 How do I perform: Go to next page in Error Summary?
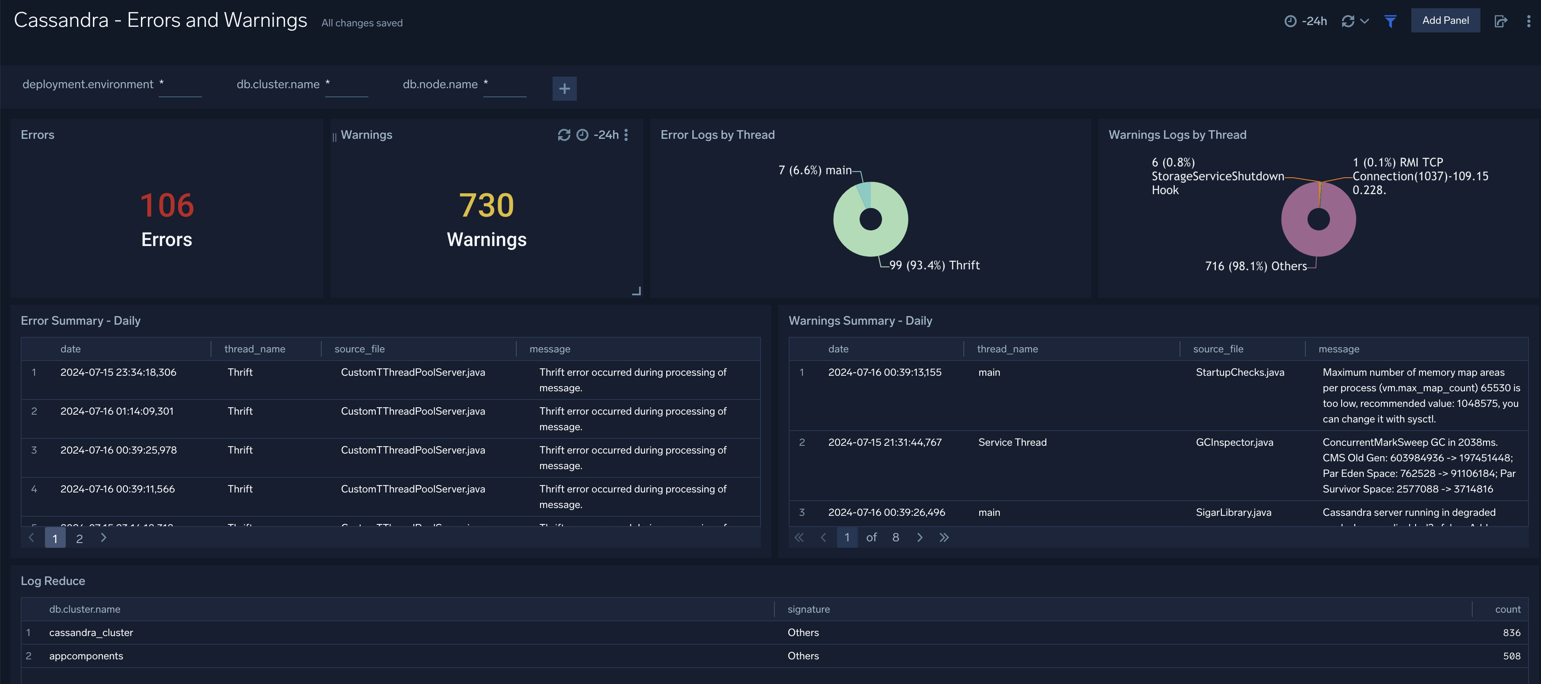[x=103, y=537]
